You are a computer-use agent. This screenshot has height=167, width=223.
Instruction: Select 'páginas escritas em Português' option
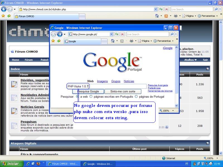(91, 97)
